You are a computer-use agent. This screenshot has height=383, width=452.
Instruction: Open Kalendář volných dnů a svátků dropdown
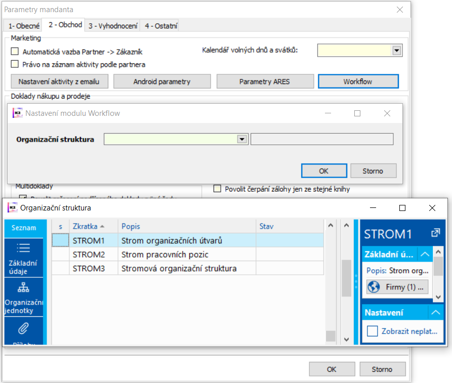click(397, 51)
